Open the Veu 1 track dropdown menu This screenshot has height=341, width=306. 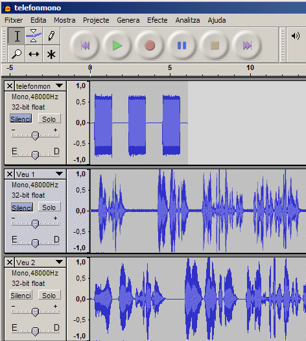59,174
